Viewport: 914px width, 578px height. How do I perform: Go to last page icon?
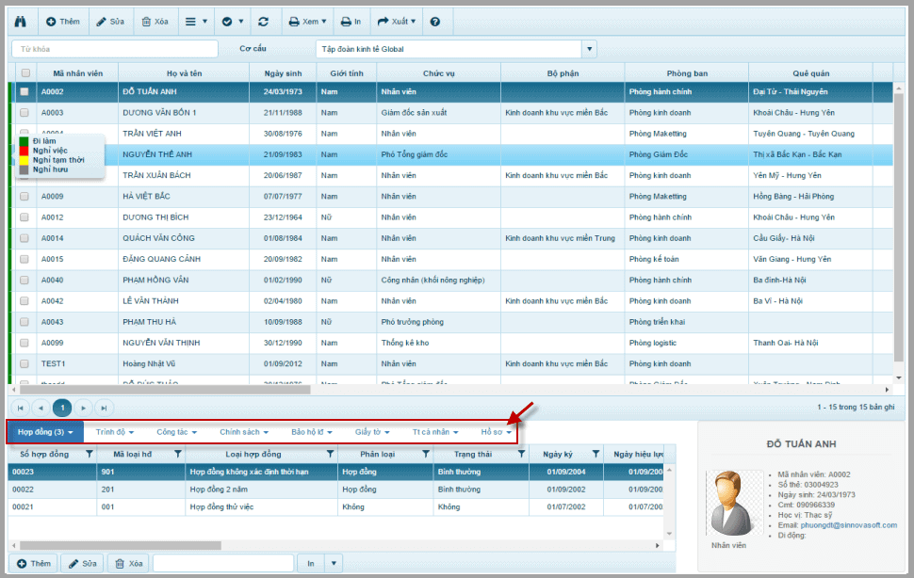pos(105,408)
